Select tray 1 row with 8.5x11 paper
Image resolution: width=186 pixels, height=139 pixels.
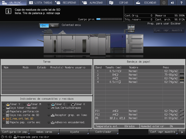(x=139, y=71)
